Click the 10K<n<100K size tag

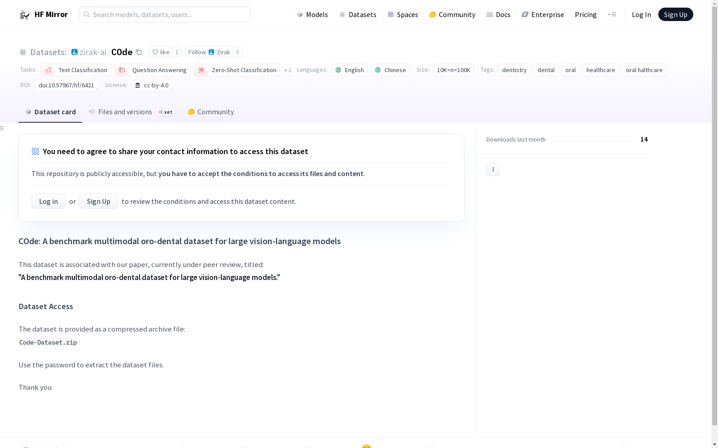[453, 70]
